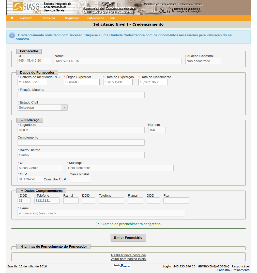Click the CPF field
Viewport: 257px width, 273px height.
click(x=34, y=61)
